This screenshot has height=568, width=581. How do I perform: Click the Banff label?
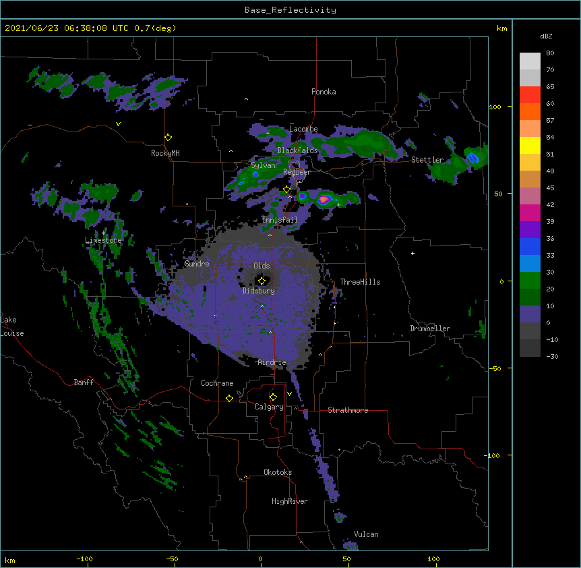tap(84, 382)
